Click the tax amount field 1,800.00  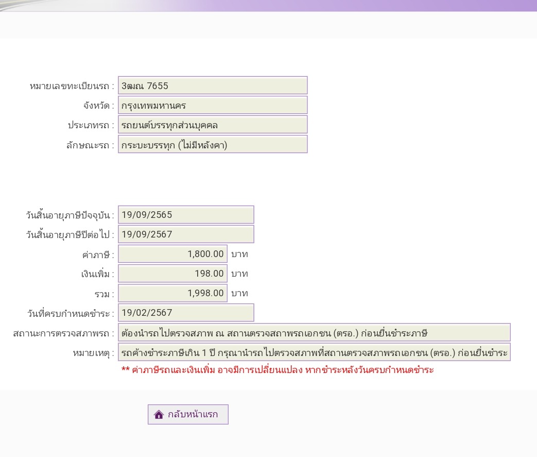click(172, 253)
